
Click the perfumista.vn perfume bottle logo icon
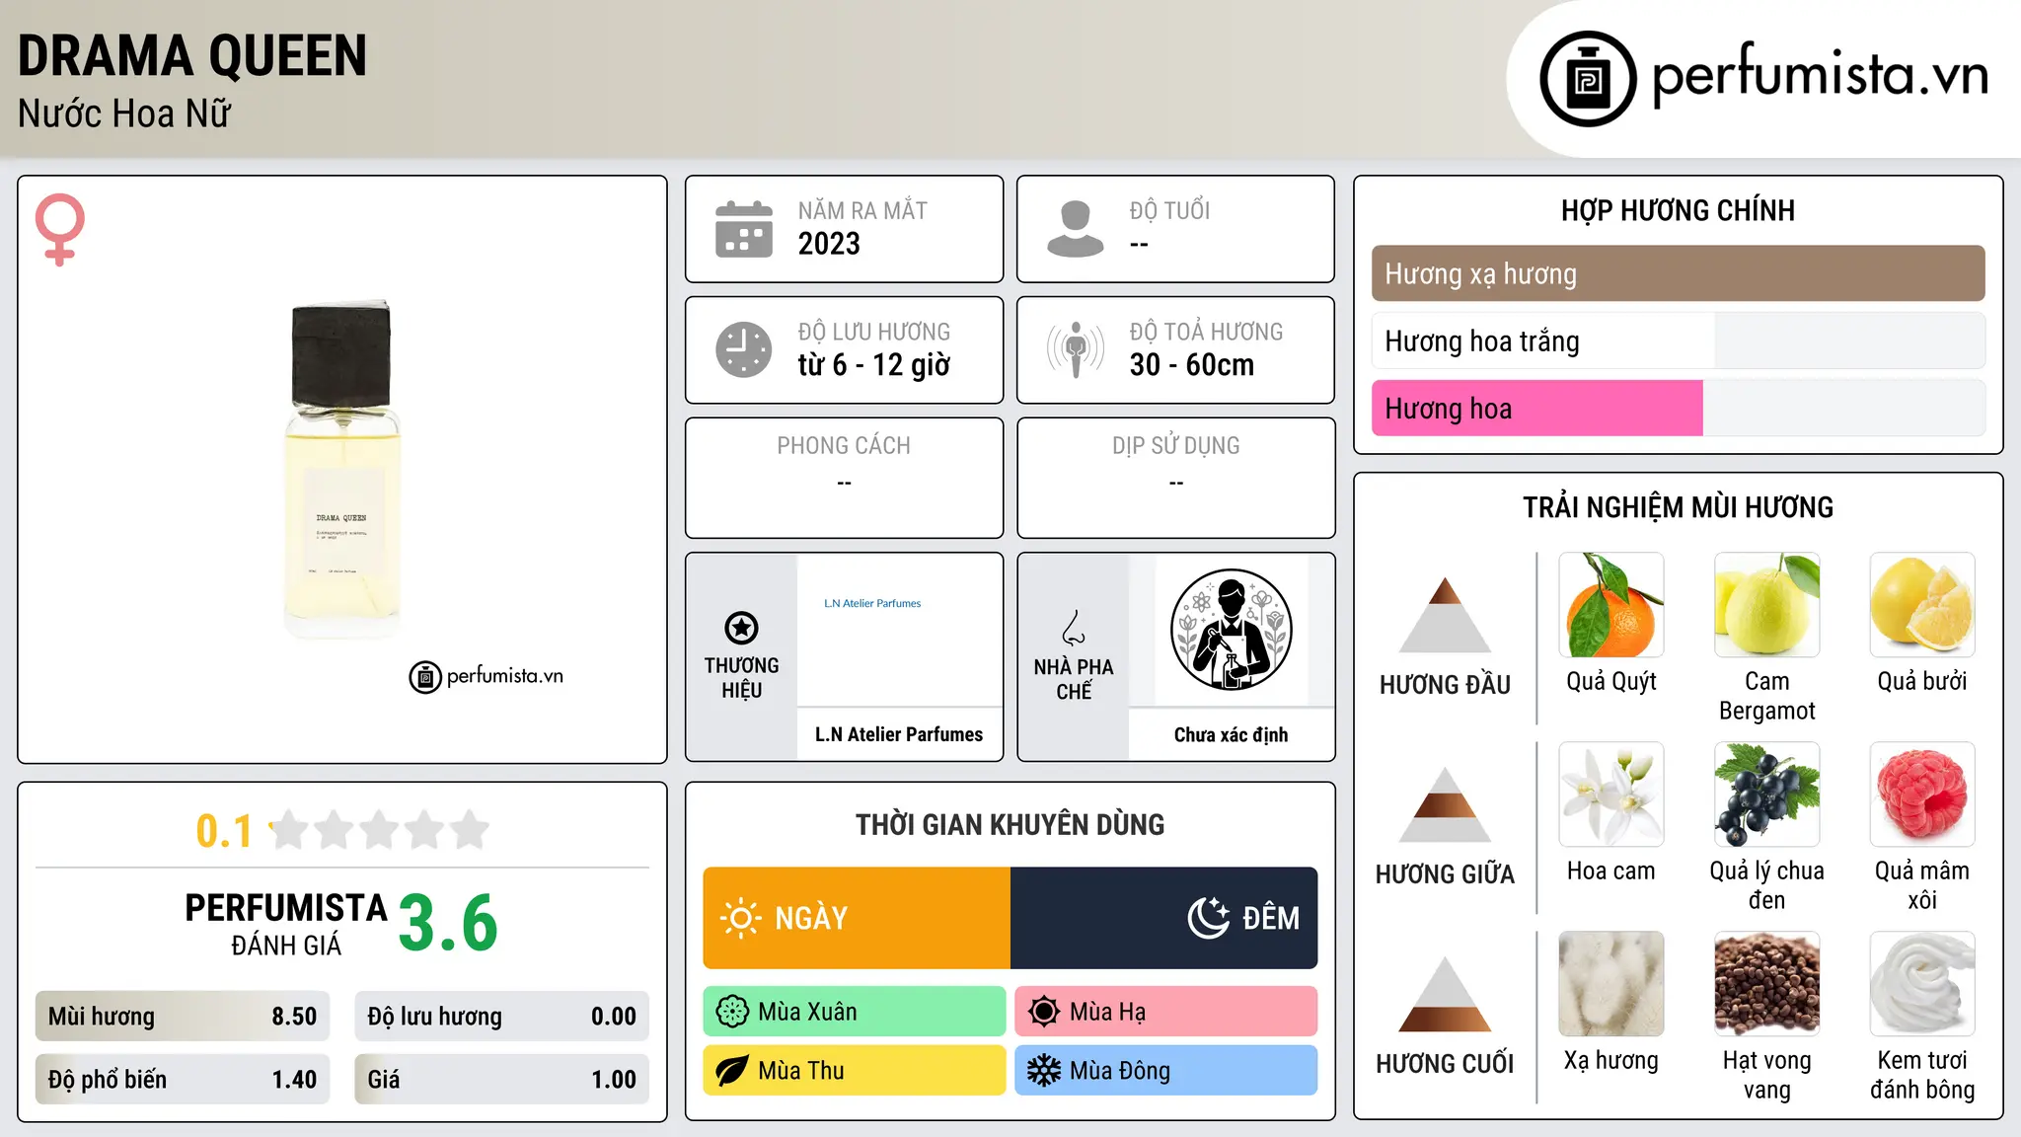[1588, 79]
